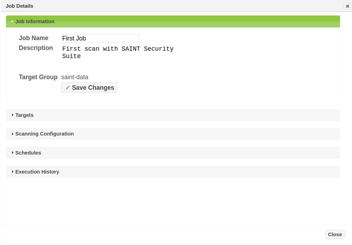Viewport: 352px width, 245px height.
Task: Click the Job Information section header text
Action: click(x=35, y=21)
